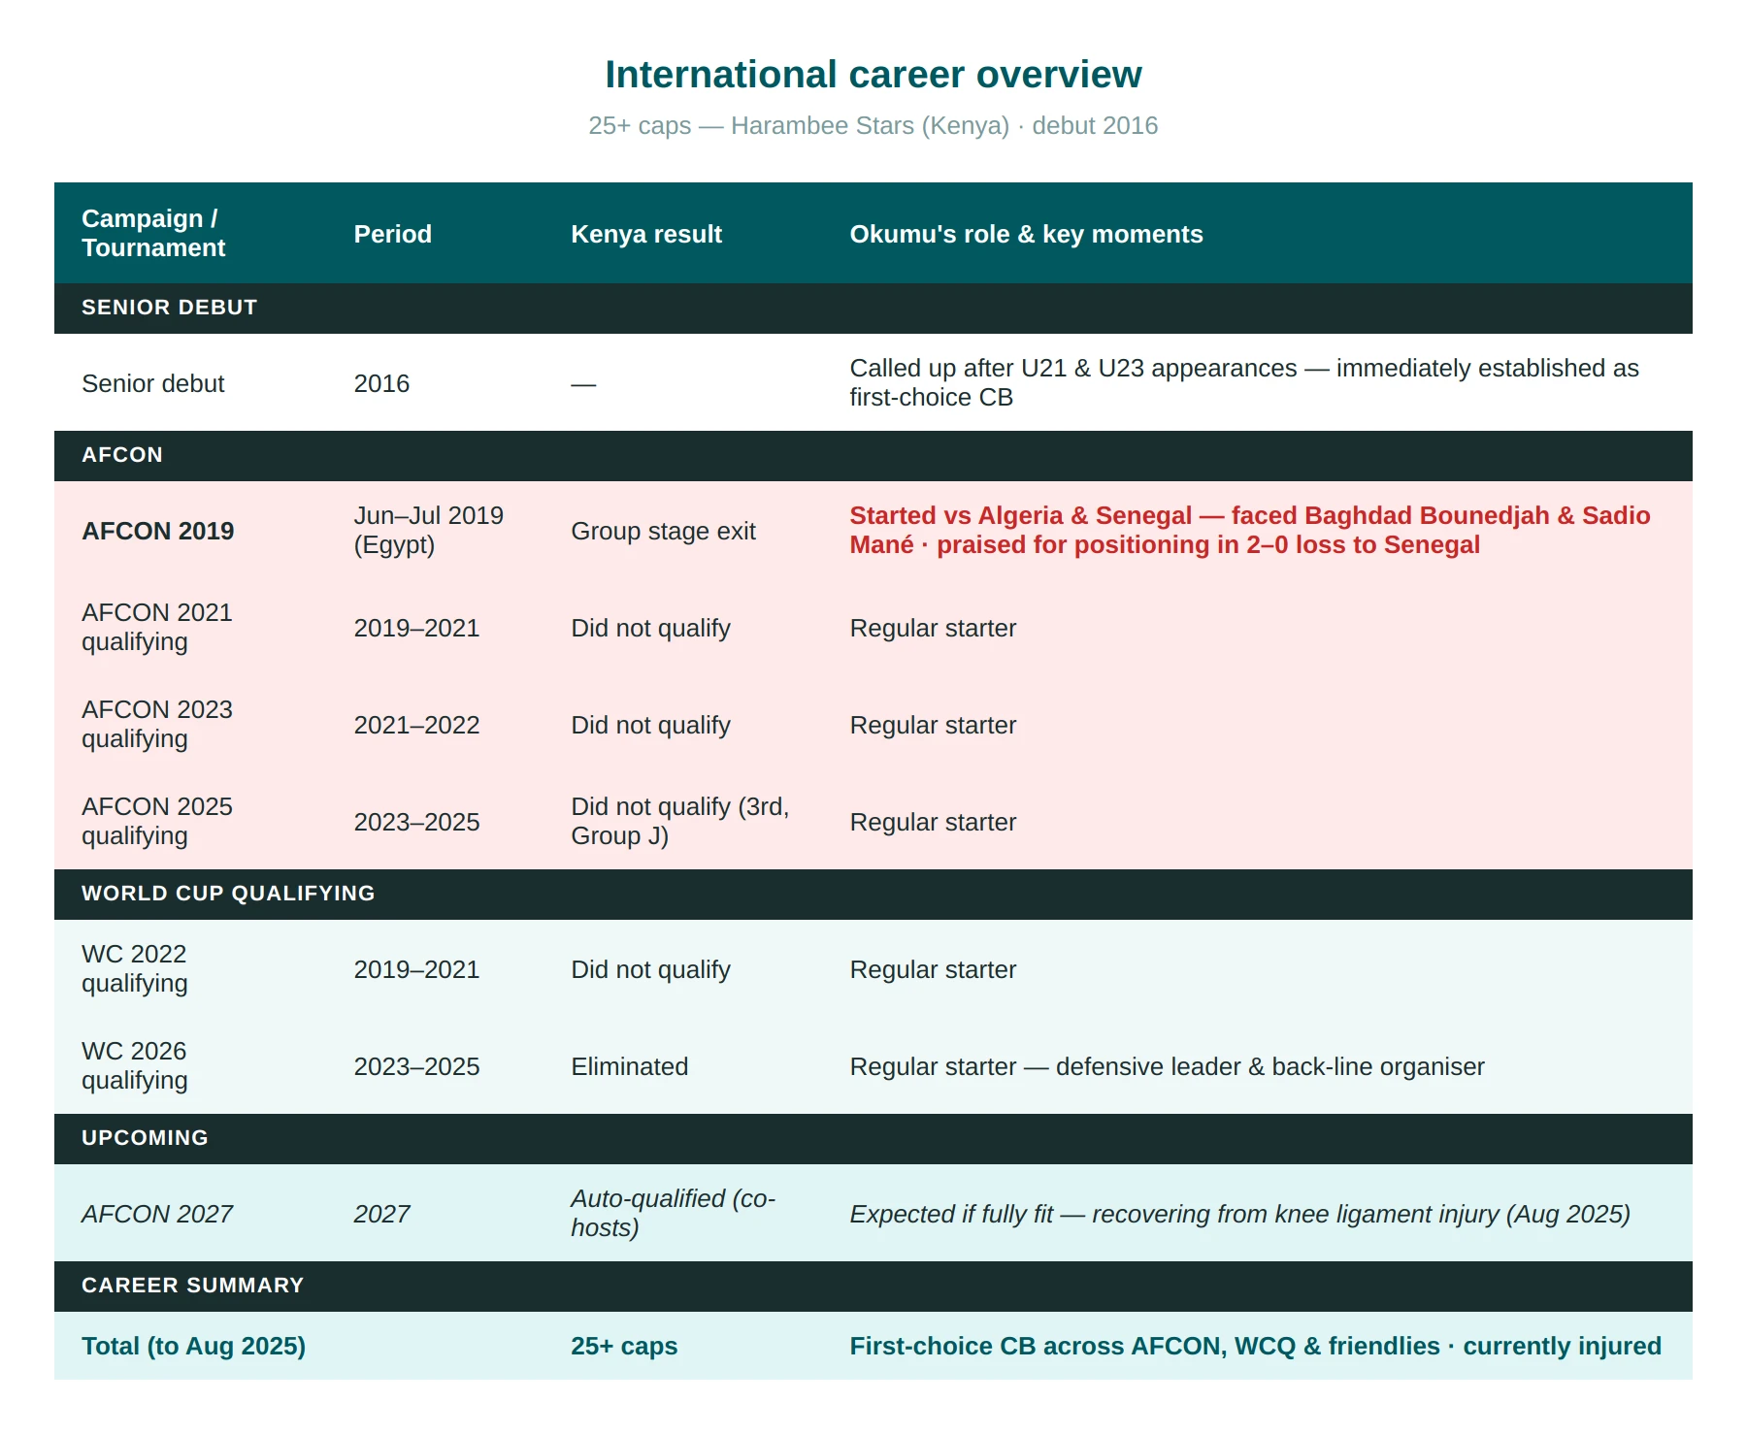Select "Regular starter" in AFCON 2021 qualifying row
The height and width of the screenshot is (1434, 1747).
pos(933,628)
